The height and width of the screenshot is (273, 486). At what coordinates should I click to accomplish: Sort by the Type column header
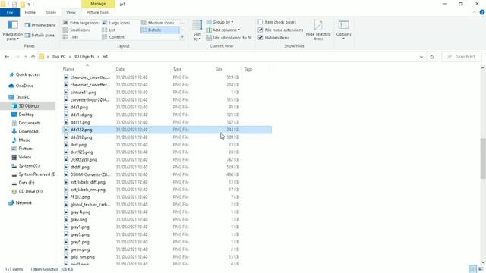(192, 69)
